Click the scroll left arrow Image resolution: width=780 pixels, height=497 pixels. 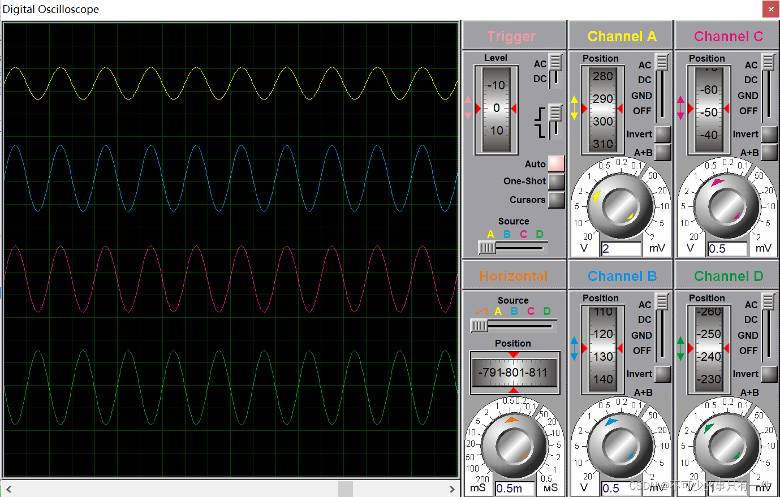pyautogui.click(x=8, y=489)
